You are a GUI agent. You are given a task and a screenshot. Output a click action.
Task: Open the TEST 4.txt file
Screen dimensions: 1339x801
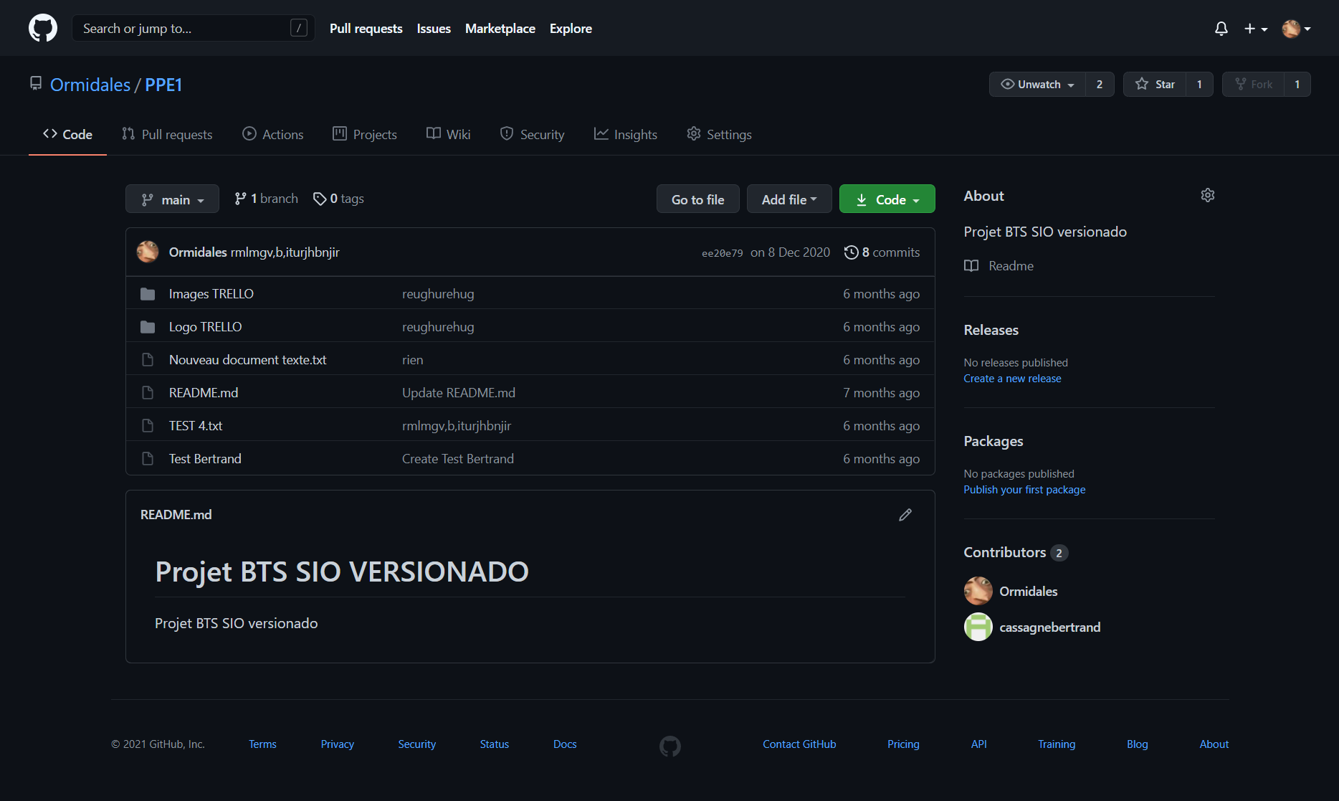pos(196,425)
